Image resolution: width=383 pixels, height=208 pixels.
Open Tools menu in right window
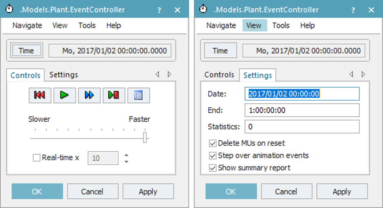(x=281, y=25)
